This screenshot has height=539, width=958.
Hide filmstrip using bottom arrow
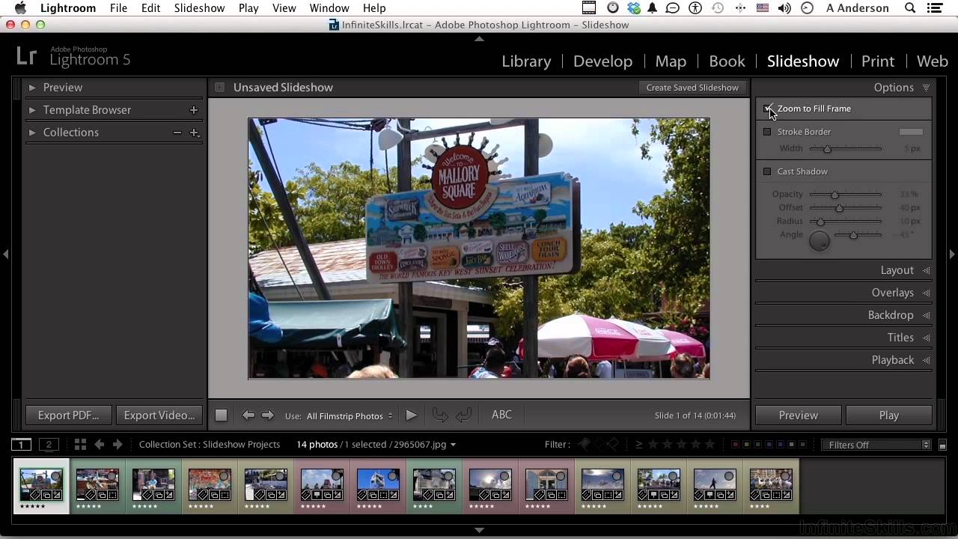[479, 530]
